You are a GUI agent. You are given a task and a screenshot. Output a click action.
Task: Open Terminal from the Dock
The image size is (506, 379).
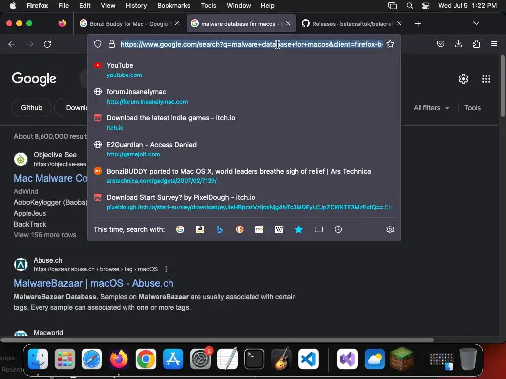(x=254, y=359)
